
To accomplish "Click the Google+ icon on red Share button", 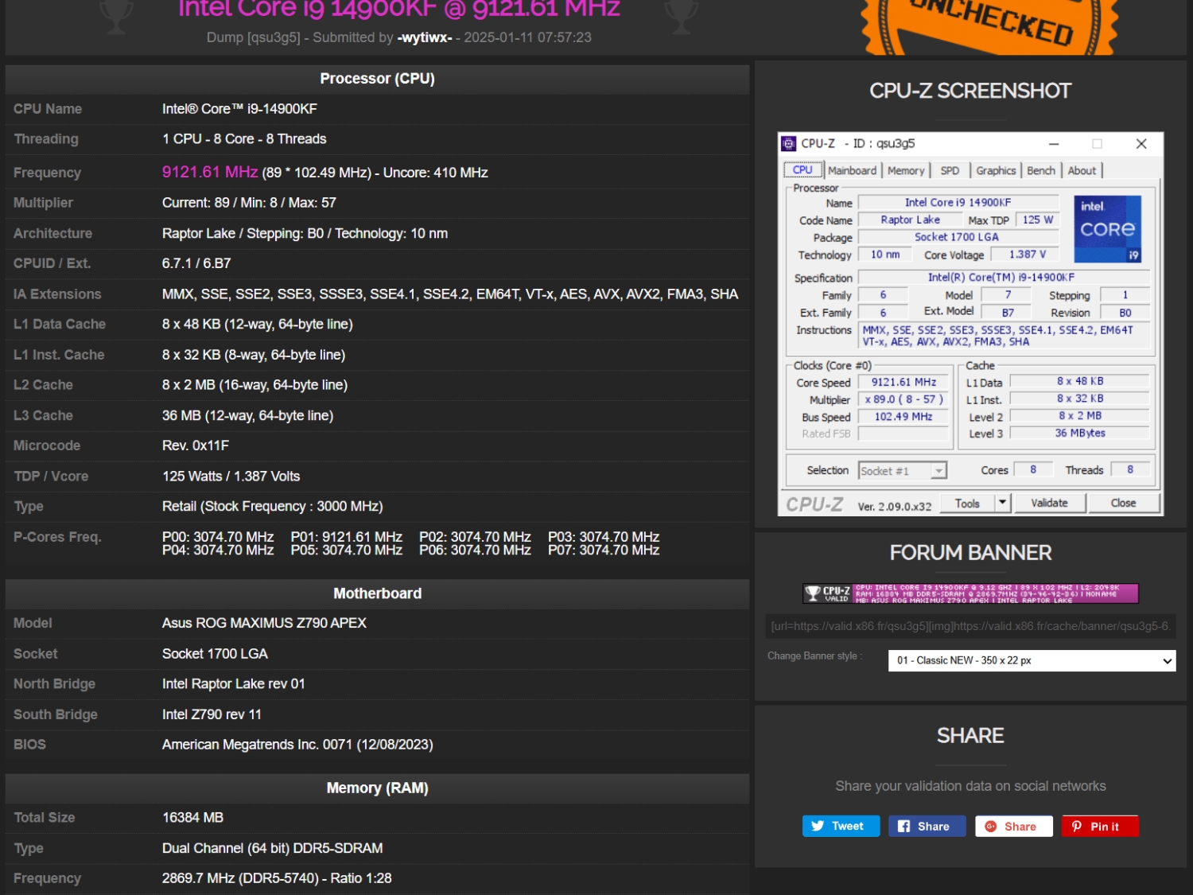I will point(990,826).
